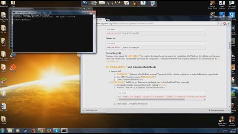Click the globe icon in top dock

tap(85, 3)
